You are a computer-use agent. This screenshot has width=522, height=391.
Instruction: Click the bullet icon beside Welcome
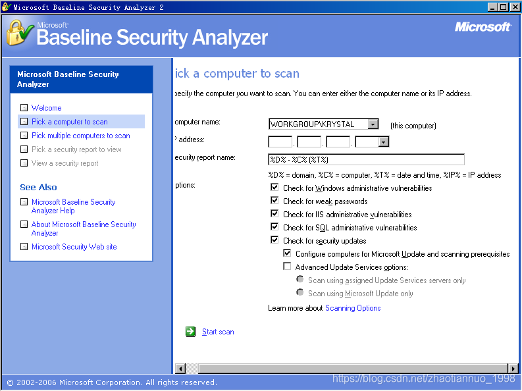pos(24,107)
